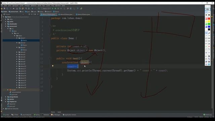
Task: Select the text A tool in annotation palette
Action: point(209,44)
